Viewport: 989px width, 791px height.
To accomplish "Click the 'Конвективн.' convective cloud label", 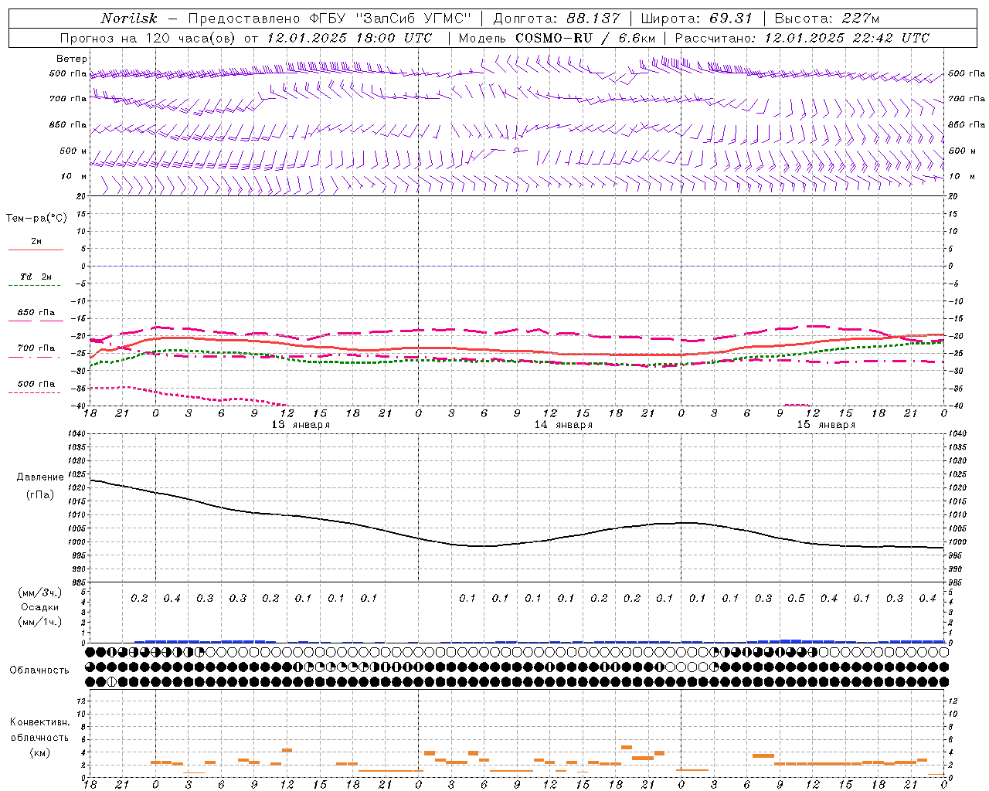I will click(x=39, y=722).
